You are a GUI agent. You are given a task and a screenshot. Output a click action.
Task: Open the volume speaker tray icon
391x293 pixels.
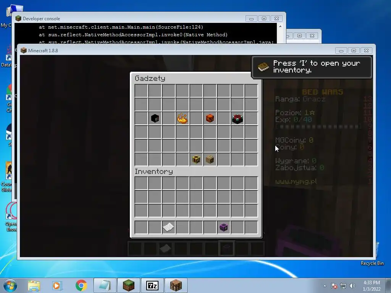[x=352, y=286]
